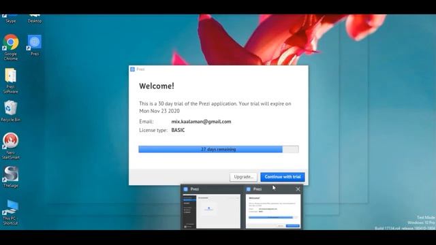The image size is (436, 245).
Task: Launch Nero StartSmart shortcut
Action: click(x=11, y=146)
